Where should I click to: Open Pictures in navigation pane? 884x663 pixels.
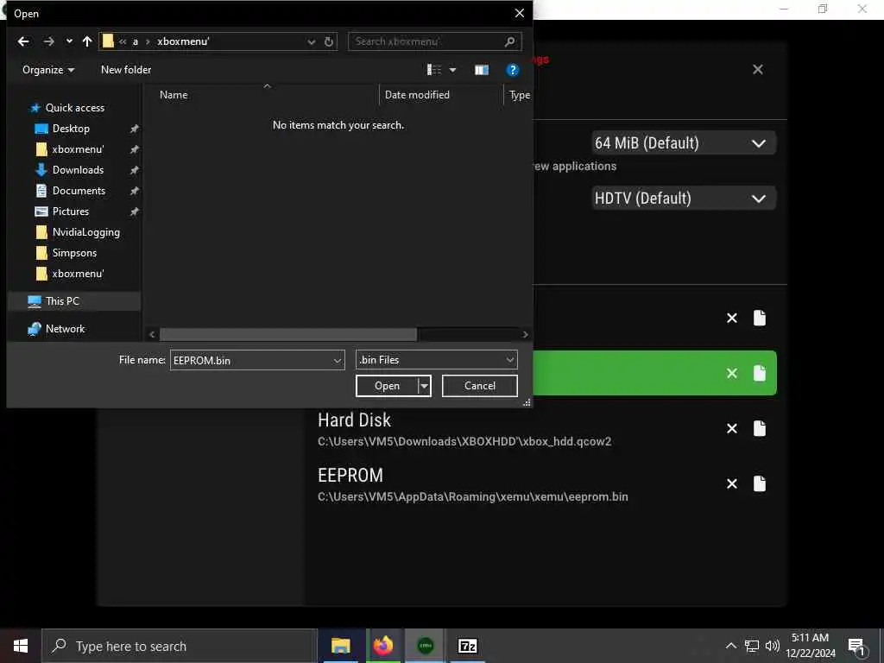(71, 212)
